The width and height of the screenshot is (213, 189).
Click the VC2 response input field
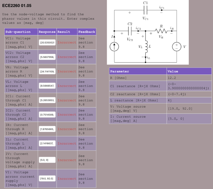pyautogui.click(x=47, y=57)
